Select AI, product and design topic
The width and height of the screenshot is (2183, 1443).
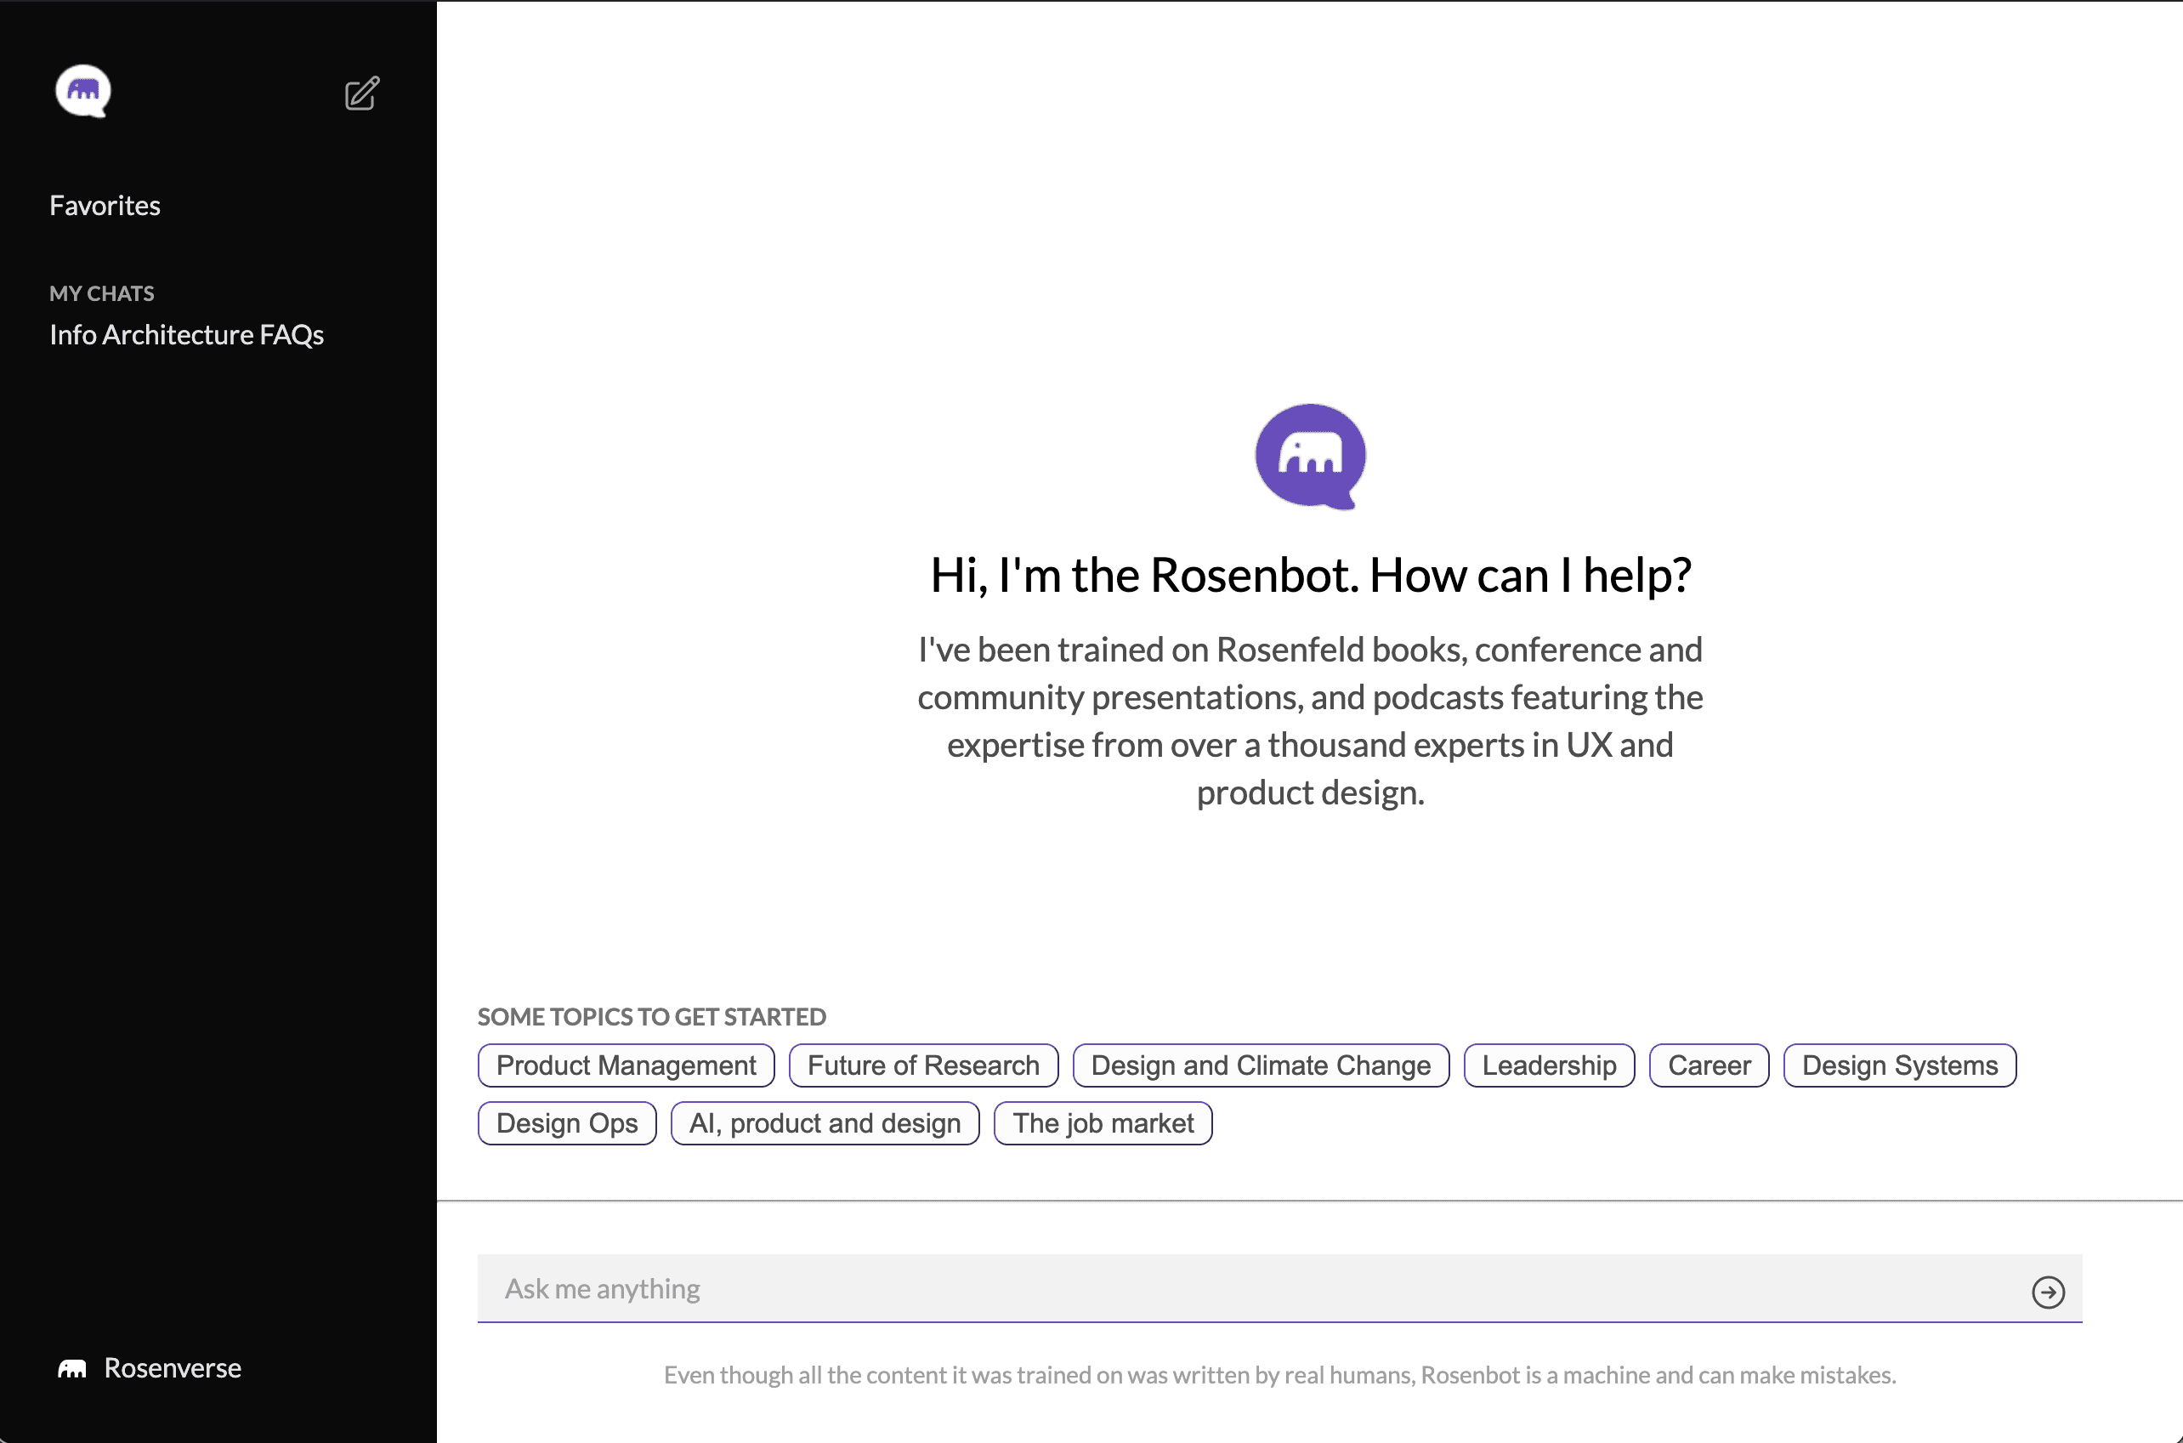pos(825,1122)
